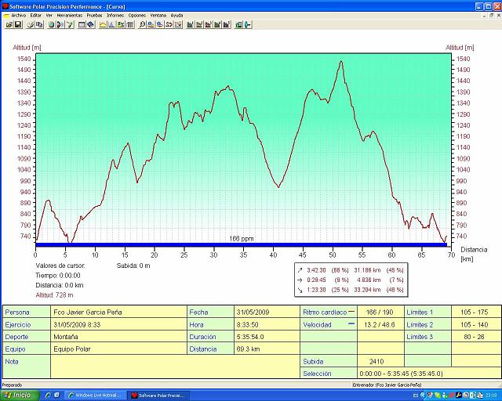Open the Archivo menu

pyautogui.click(x=18, y=15)
